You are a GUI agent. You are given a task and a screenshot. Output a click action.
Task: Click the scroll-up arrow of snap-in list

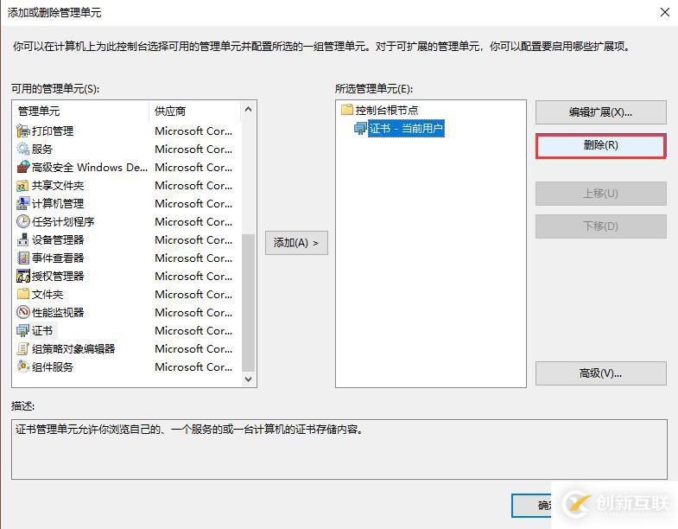tap(248, 110)
